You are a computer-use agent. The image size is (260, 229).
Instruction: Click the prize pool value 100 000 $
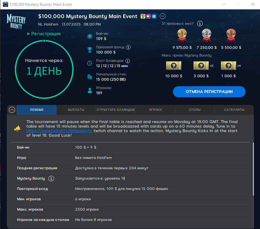tap(106, 52)
